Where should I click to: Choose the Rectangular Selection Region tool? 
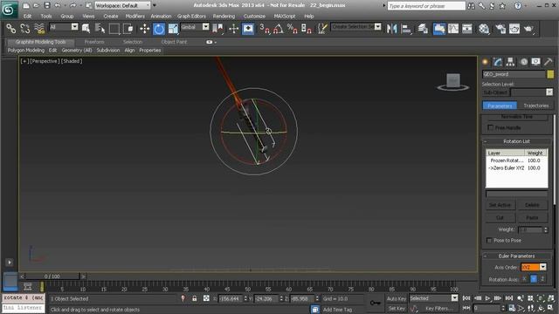[114, 29]
